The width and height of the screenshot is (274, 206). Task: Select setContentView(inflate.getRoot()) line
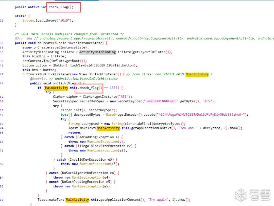click(55, 61)
